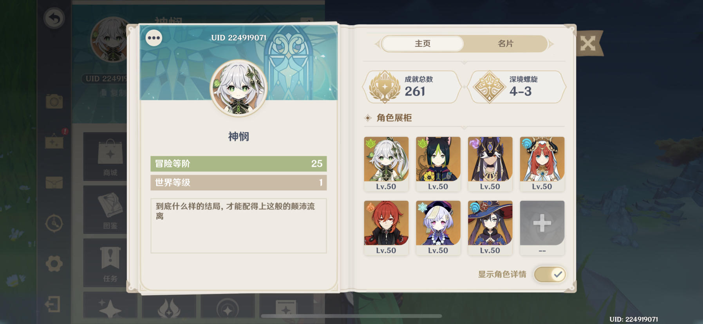Click the back arrow icon
Screen dimensions: 703x324
point(54,18)
